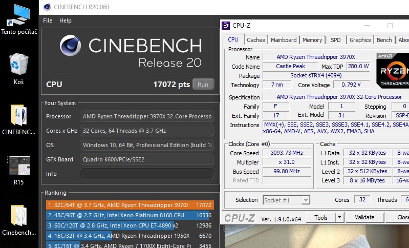
Task: Open the Help menu in Cinebench
Action: 65,20
